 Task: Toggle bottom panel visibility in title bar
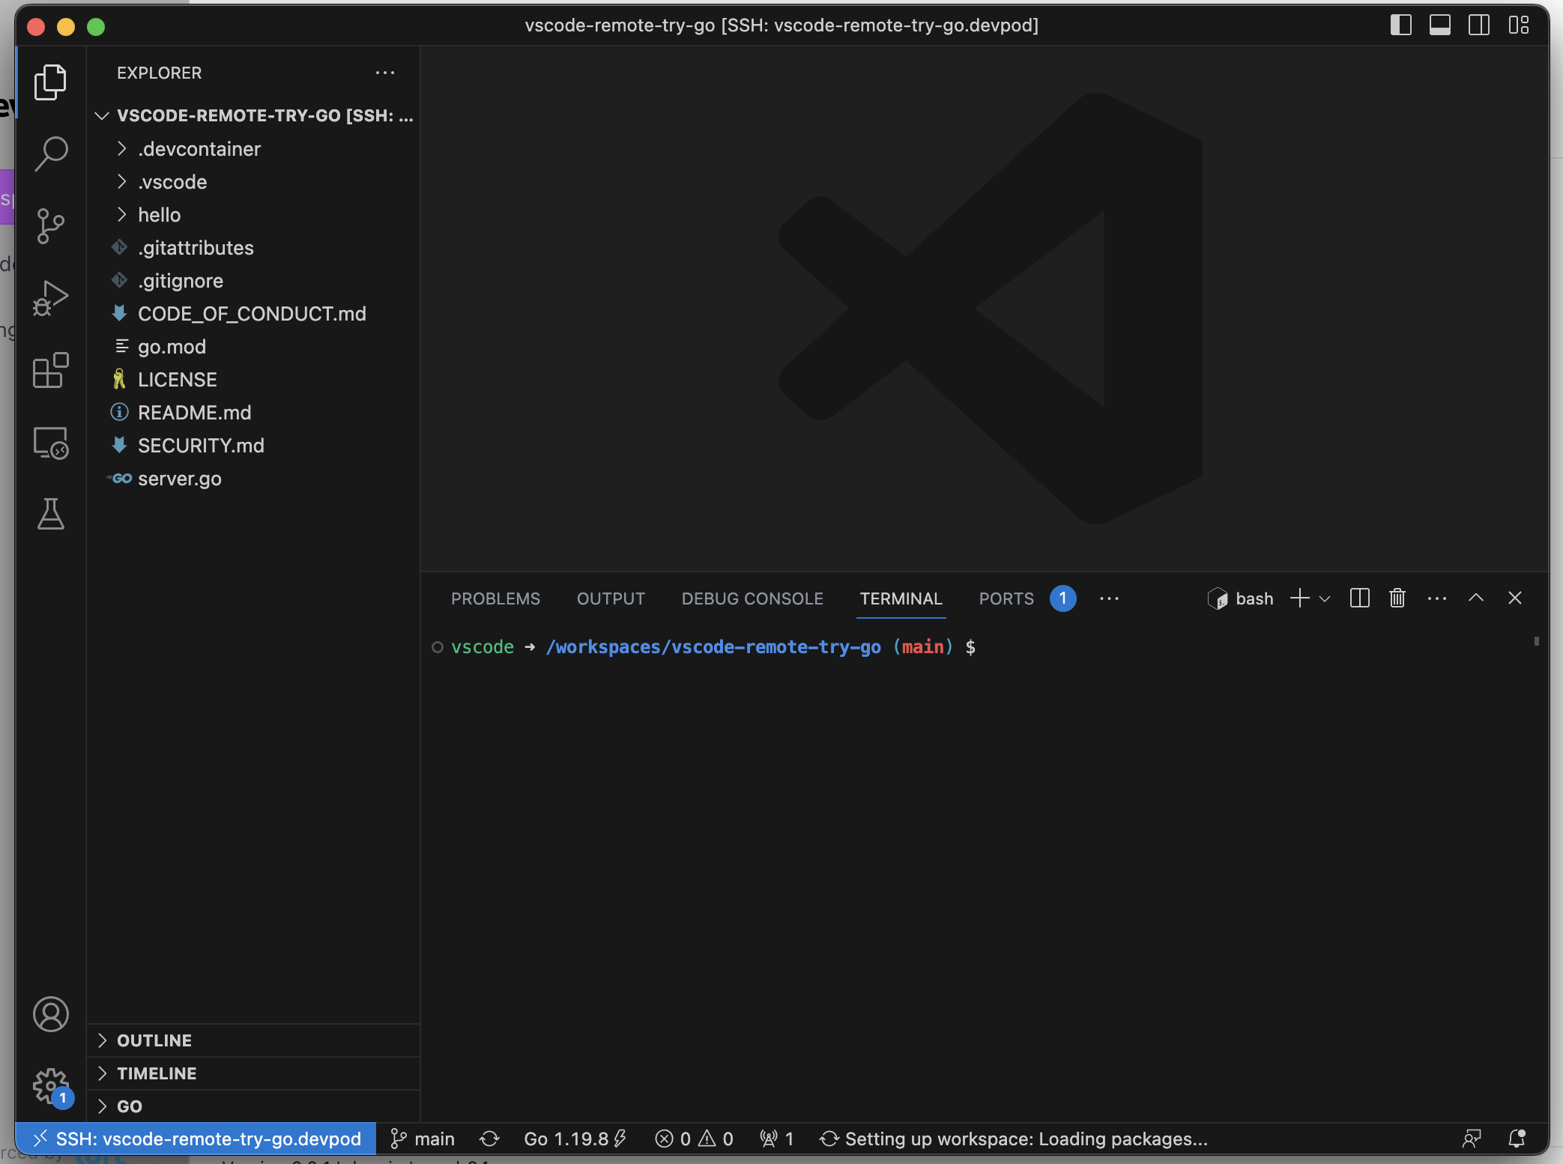click(x=1439, y=25)
